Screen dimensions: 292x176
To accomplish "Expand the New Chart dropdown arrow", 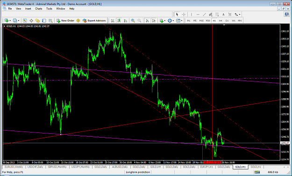I will tap(10, 21).
